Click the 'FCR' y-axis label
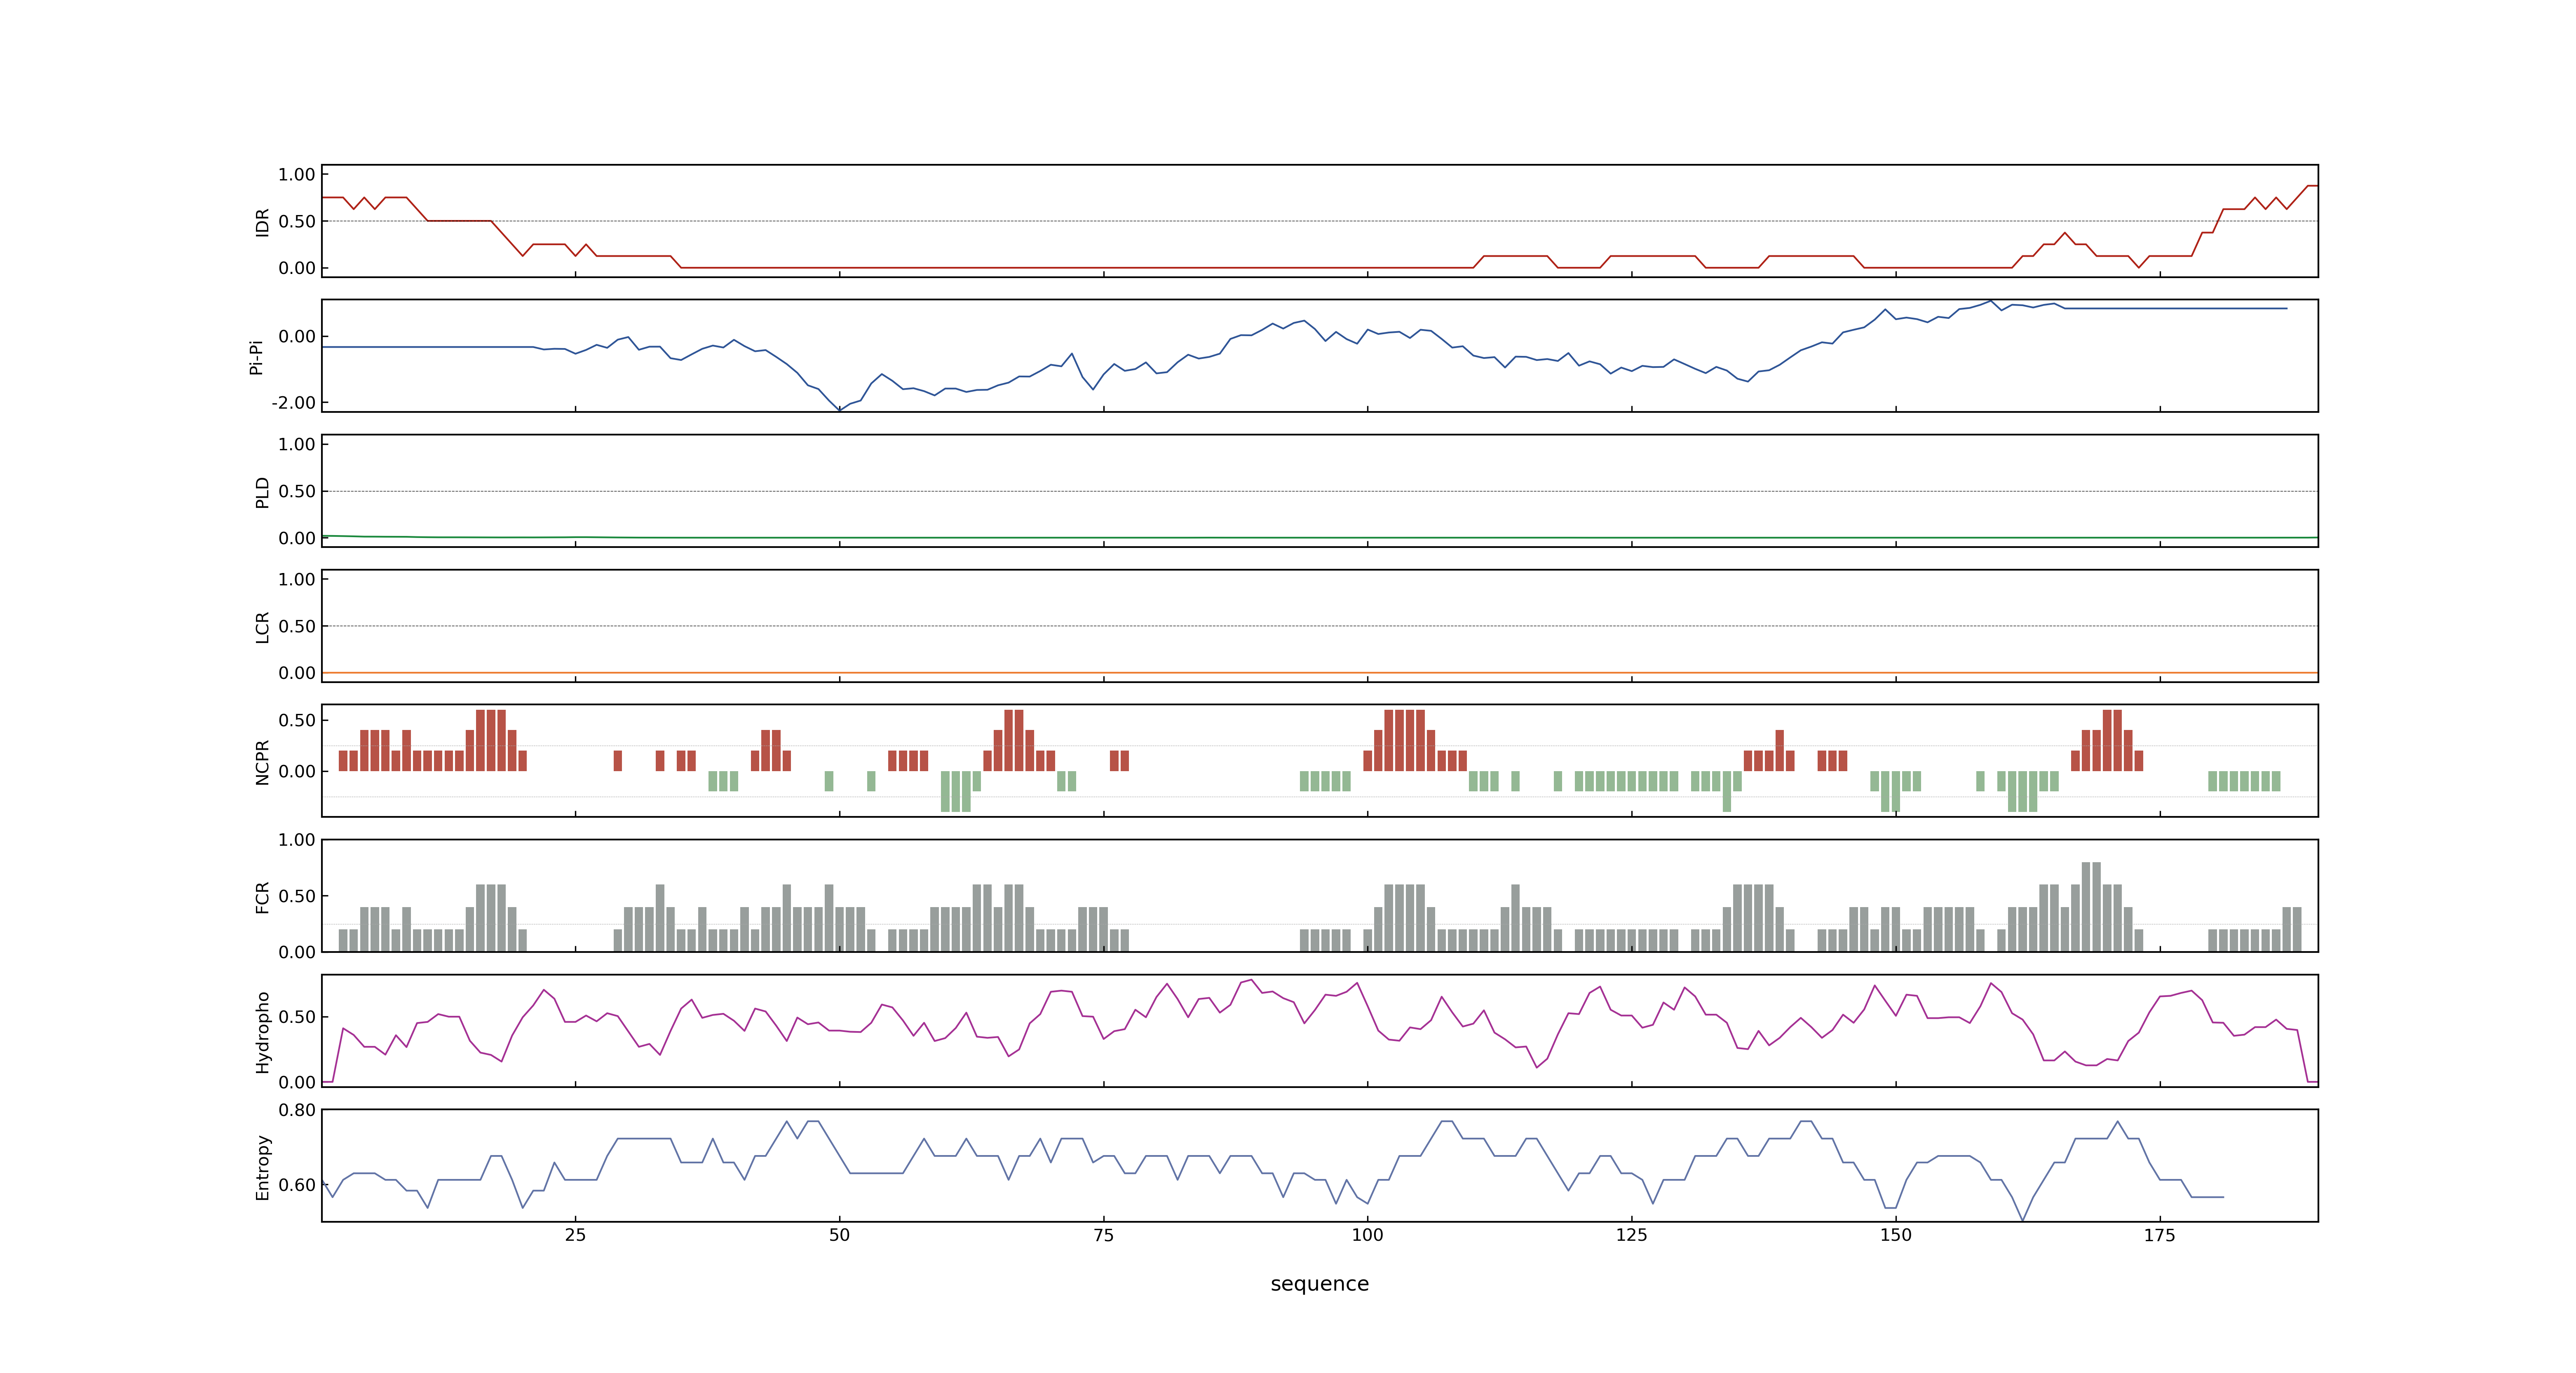 pyautogui.click(x=262, y=897)
